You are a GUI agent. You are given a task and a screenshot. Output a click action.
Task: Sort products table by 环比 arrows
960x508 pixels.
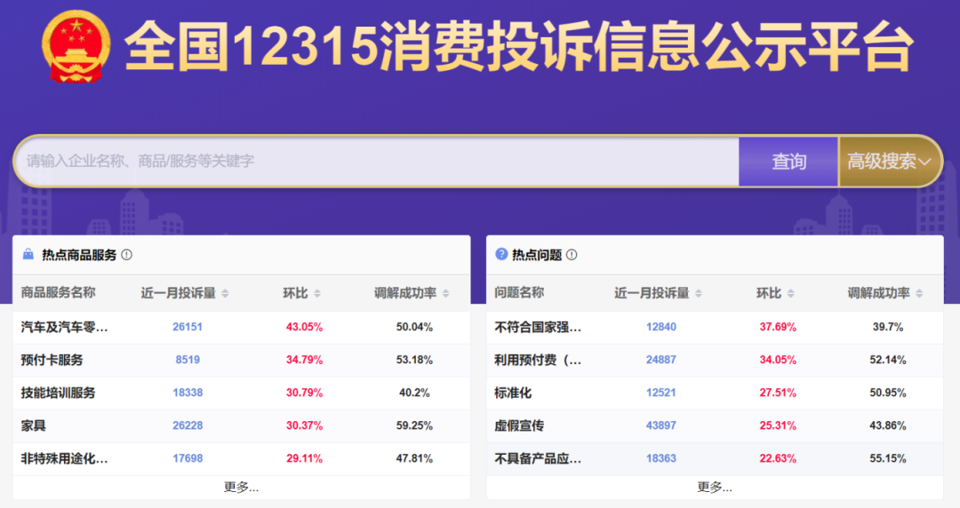pos(317,294)
